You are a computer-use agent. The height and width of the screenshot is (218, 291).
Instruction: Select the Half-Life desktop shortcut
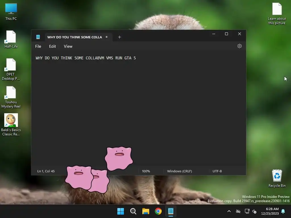click(x=11, y=39)
